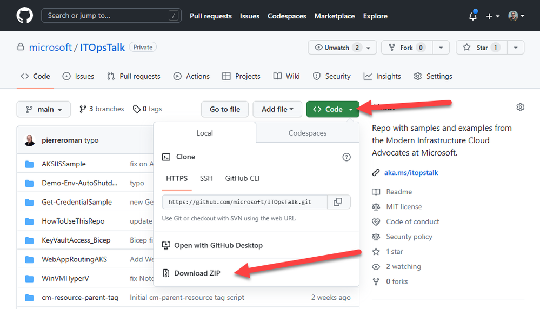Open the GitHub home logo
This screenshot has width=540, height=309.
pos(25,16)
